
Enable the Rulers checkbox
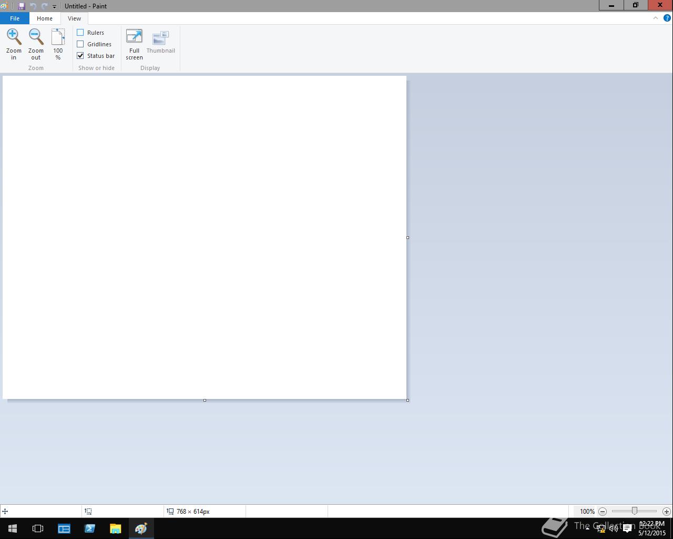pyautogui.click(x=80, y=33)
